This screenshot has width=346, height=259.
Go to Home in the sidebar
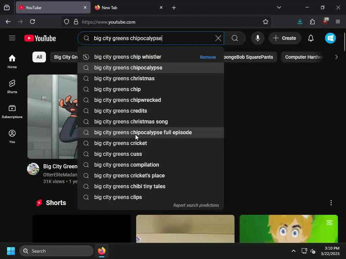click(12, 61)
